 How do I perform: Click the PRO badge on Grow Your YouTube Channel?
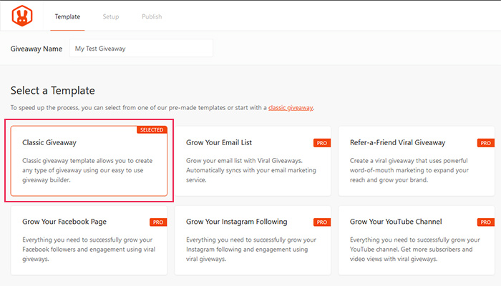point(486,222)
